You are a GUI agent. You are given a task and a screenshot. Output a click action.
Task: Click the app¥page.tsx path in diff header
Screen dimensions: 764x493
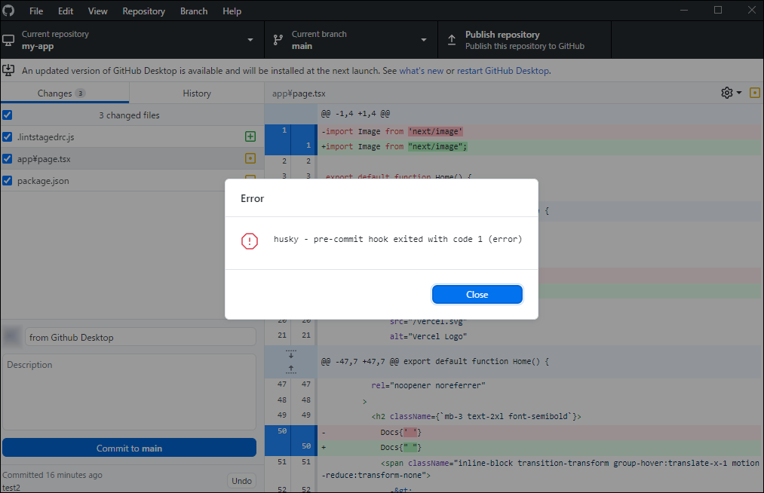click(x=299, y=93)
